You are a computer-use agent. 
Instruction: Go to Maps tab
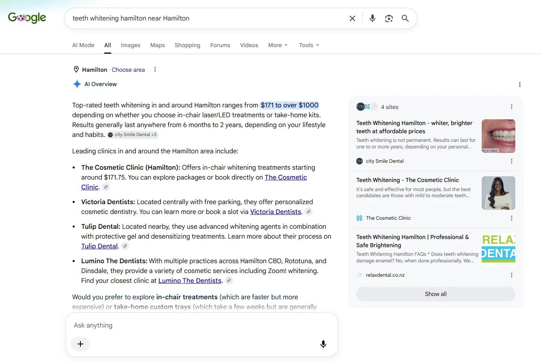coord(158,45)
